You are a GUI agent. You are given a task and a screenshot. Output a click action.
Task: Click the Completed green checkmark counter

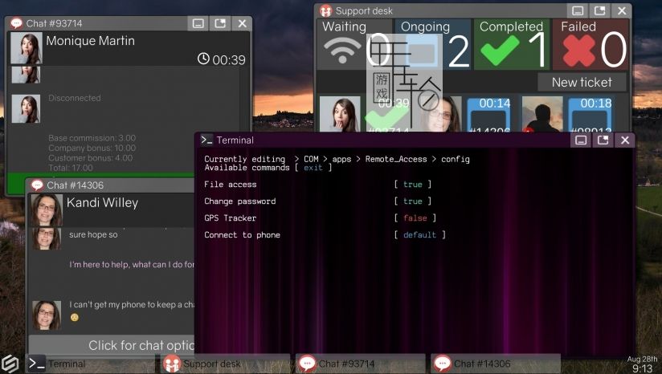pyautogui.click(x=500, y=51)
